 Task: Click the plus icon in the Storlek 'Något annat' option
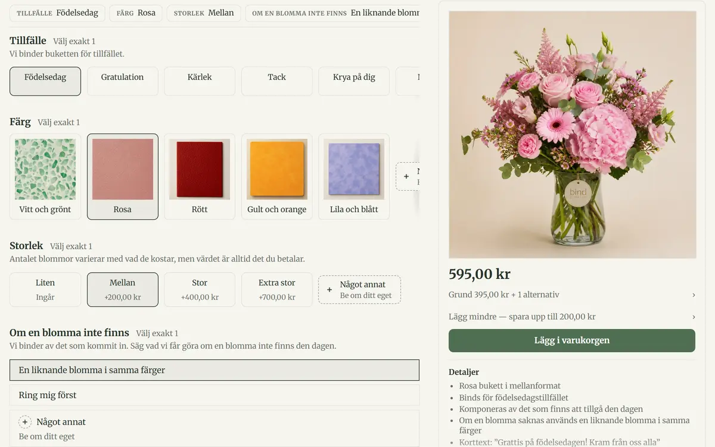point(329,290)
